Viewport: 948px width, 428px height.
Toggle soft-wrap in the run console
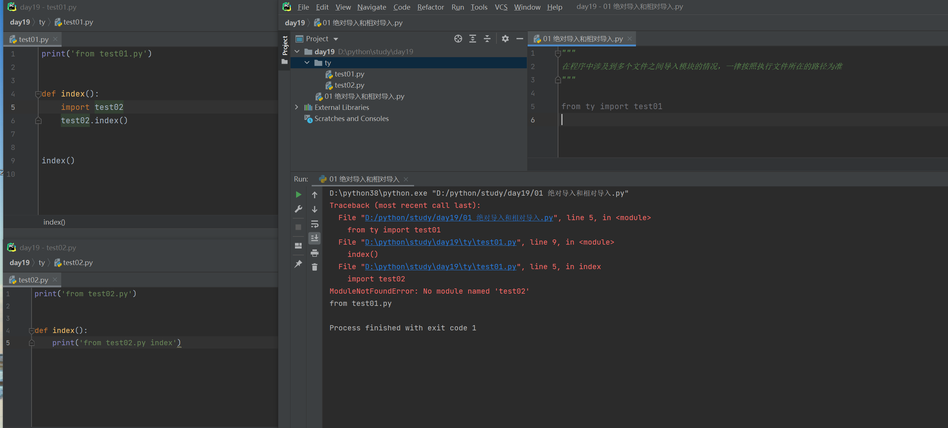pyautogui.click(x=315, y=224)
